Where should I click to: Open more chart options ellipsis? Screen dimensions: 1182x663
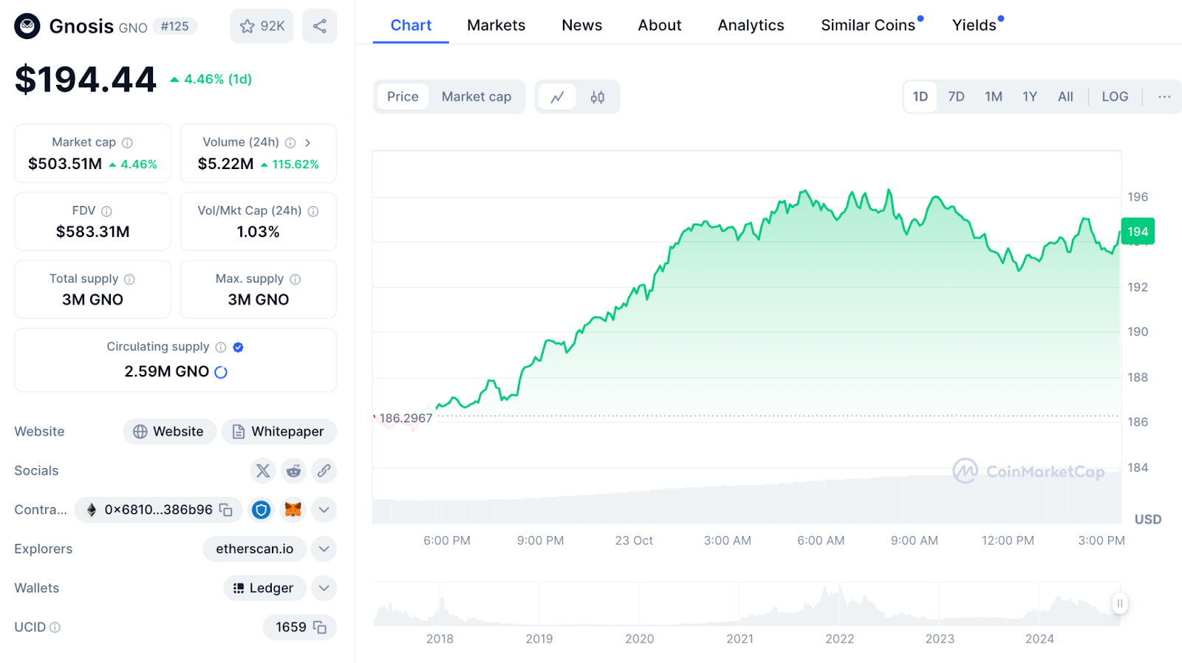click(x=1164, y=97)
